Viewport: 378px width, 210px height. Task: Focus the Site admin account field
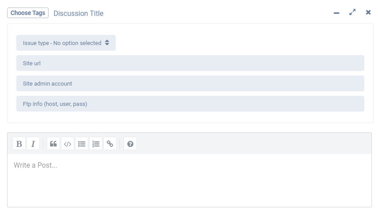pyautogui.click(x=190, y=84)
